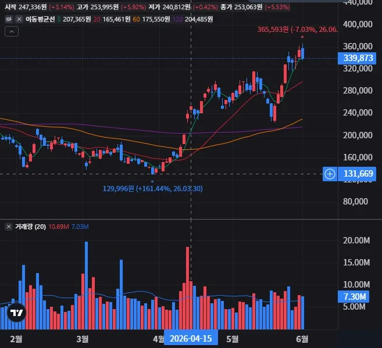
Task: Click the volume axis label 7.30M
Action: 354,297
